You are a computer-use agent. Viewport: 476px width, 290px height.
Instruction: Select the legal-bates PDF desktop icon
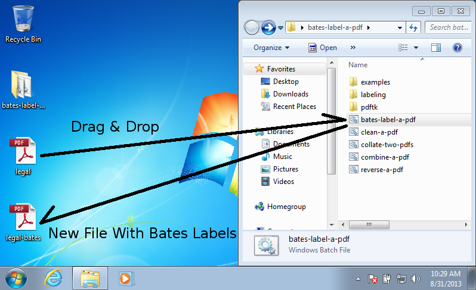click(23, 222)
